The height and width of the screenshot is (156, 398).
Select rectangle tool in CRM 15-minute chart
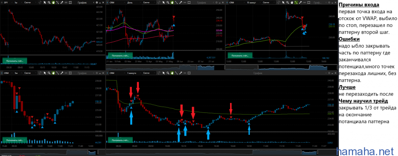(x=309, y=2)
